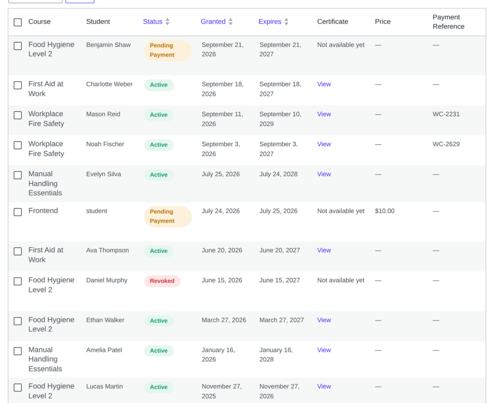The image size is (494, 403).
Task: Click student name Daniel Murphy
Action: (x=107, y=280)
